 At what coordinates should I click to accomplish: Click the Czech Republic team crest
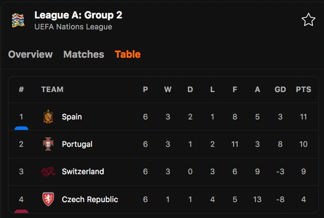pos(48,199)
